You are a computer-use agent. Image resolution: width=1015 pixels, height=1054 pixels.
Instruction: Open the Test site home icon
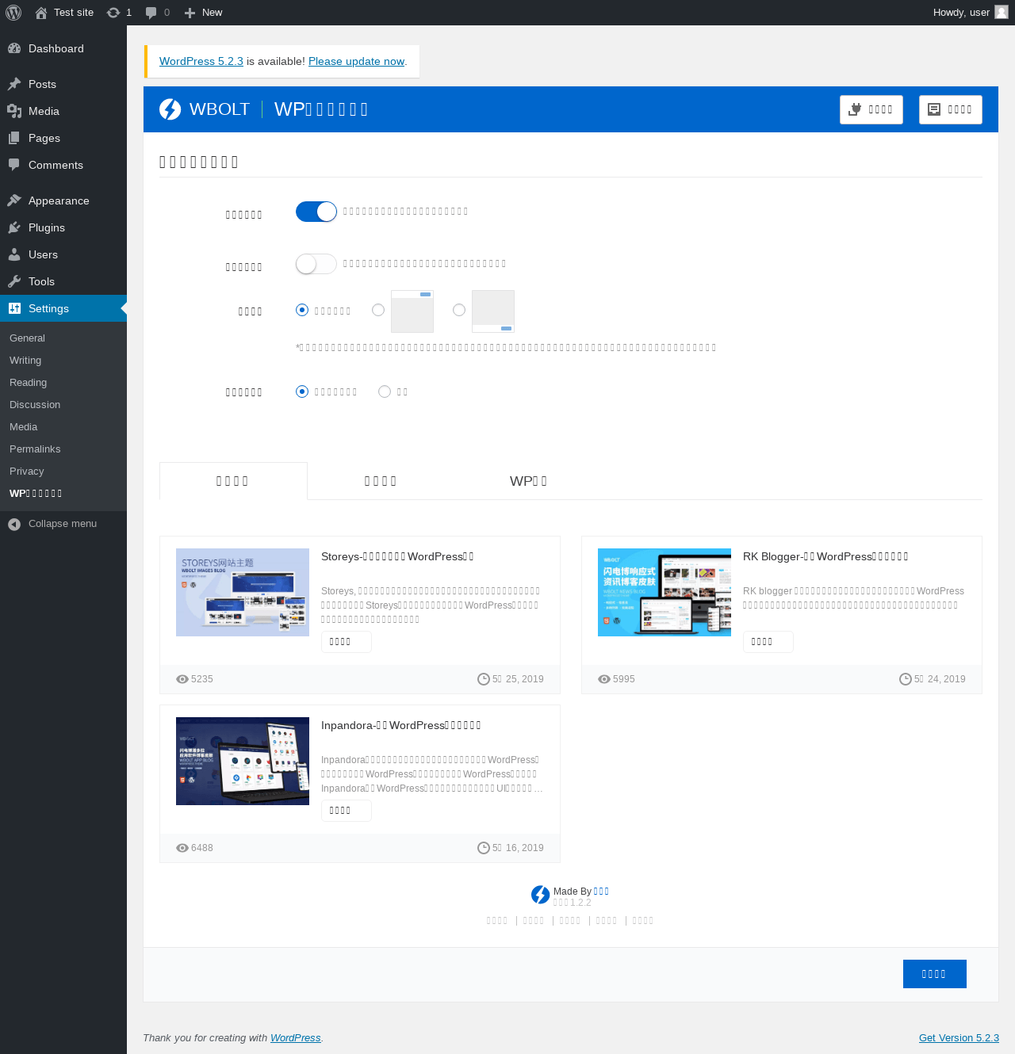coord(41,13)
